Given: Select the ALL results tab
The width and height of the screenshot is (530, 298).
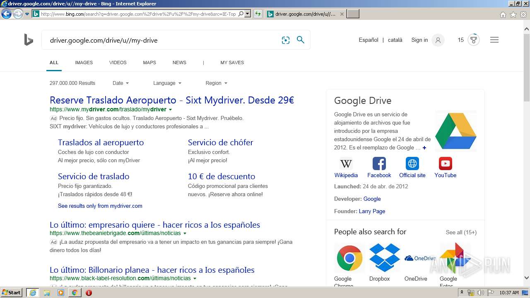Looking at the screenshot, I should tap(54, 62).
